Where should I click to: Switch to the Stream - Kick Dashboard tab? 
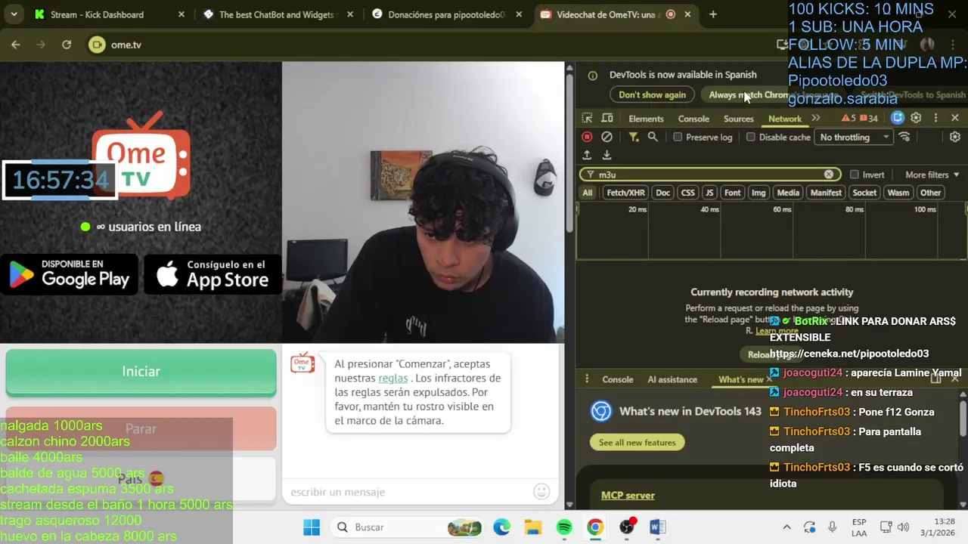click(110, 14)
